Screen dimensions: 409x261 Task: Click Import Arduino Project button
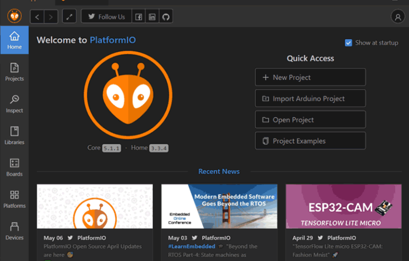[310, 98]
